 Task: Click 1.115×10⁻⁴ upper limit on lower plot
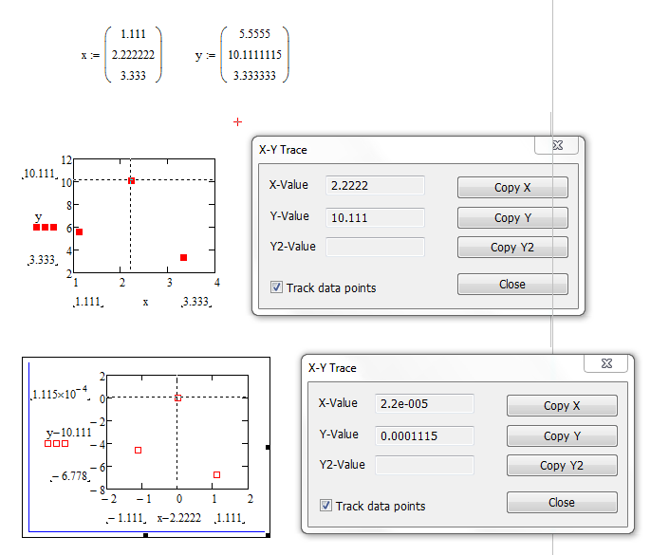[x=60, y=393]
